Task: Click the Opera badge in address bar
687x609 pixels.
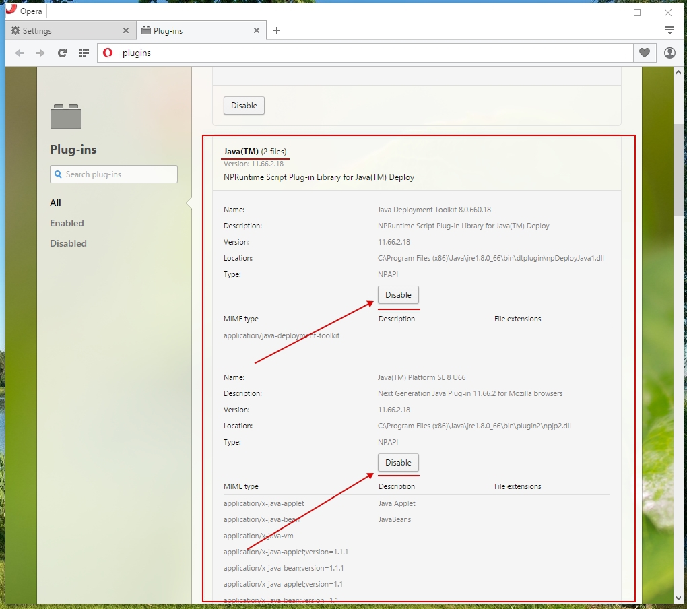Action: point(108,53)
